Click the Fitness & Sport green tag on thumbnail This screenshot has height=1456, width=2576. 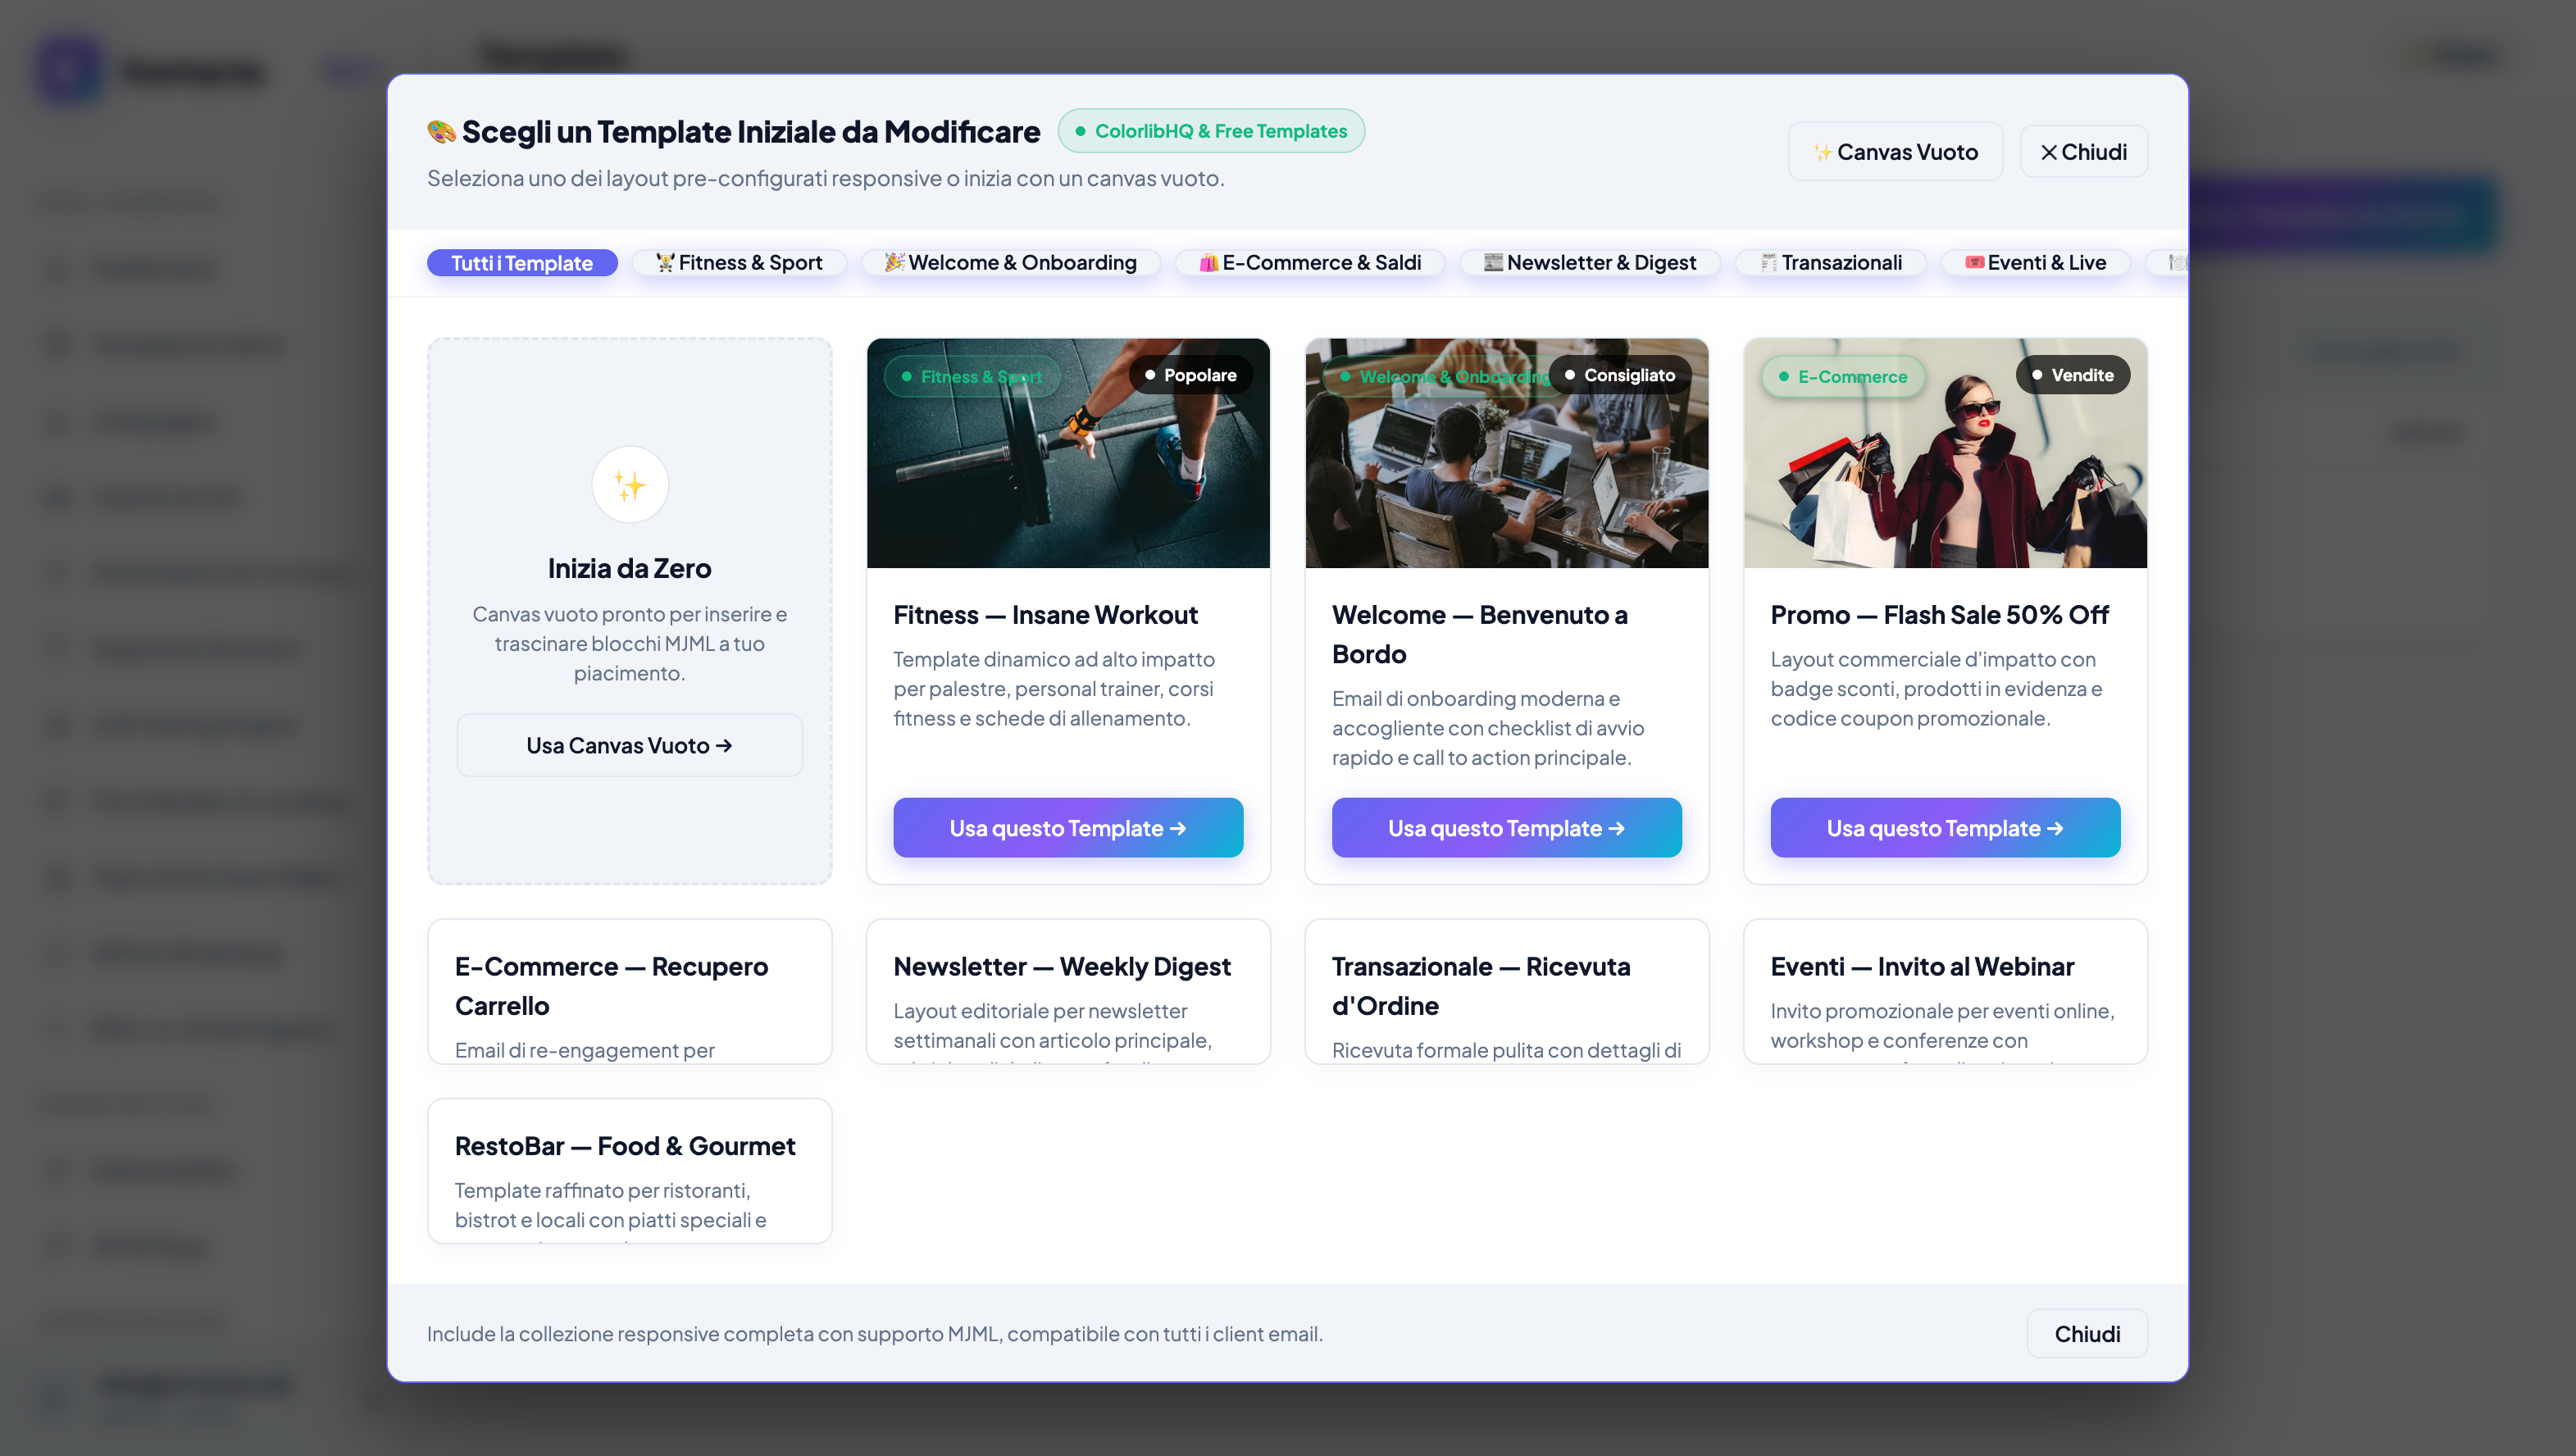(971, 377)
